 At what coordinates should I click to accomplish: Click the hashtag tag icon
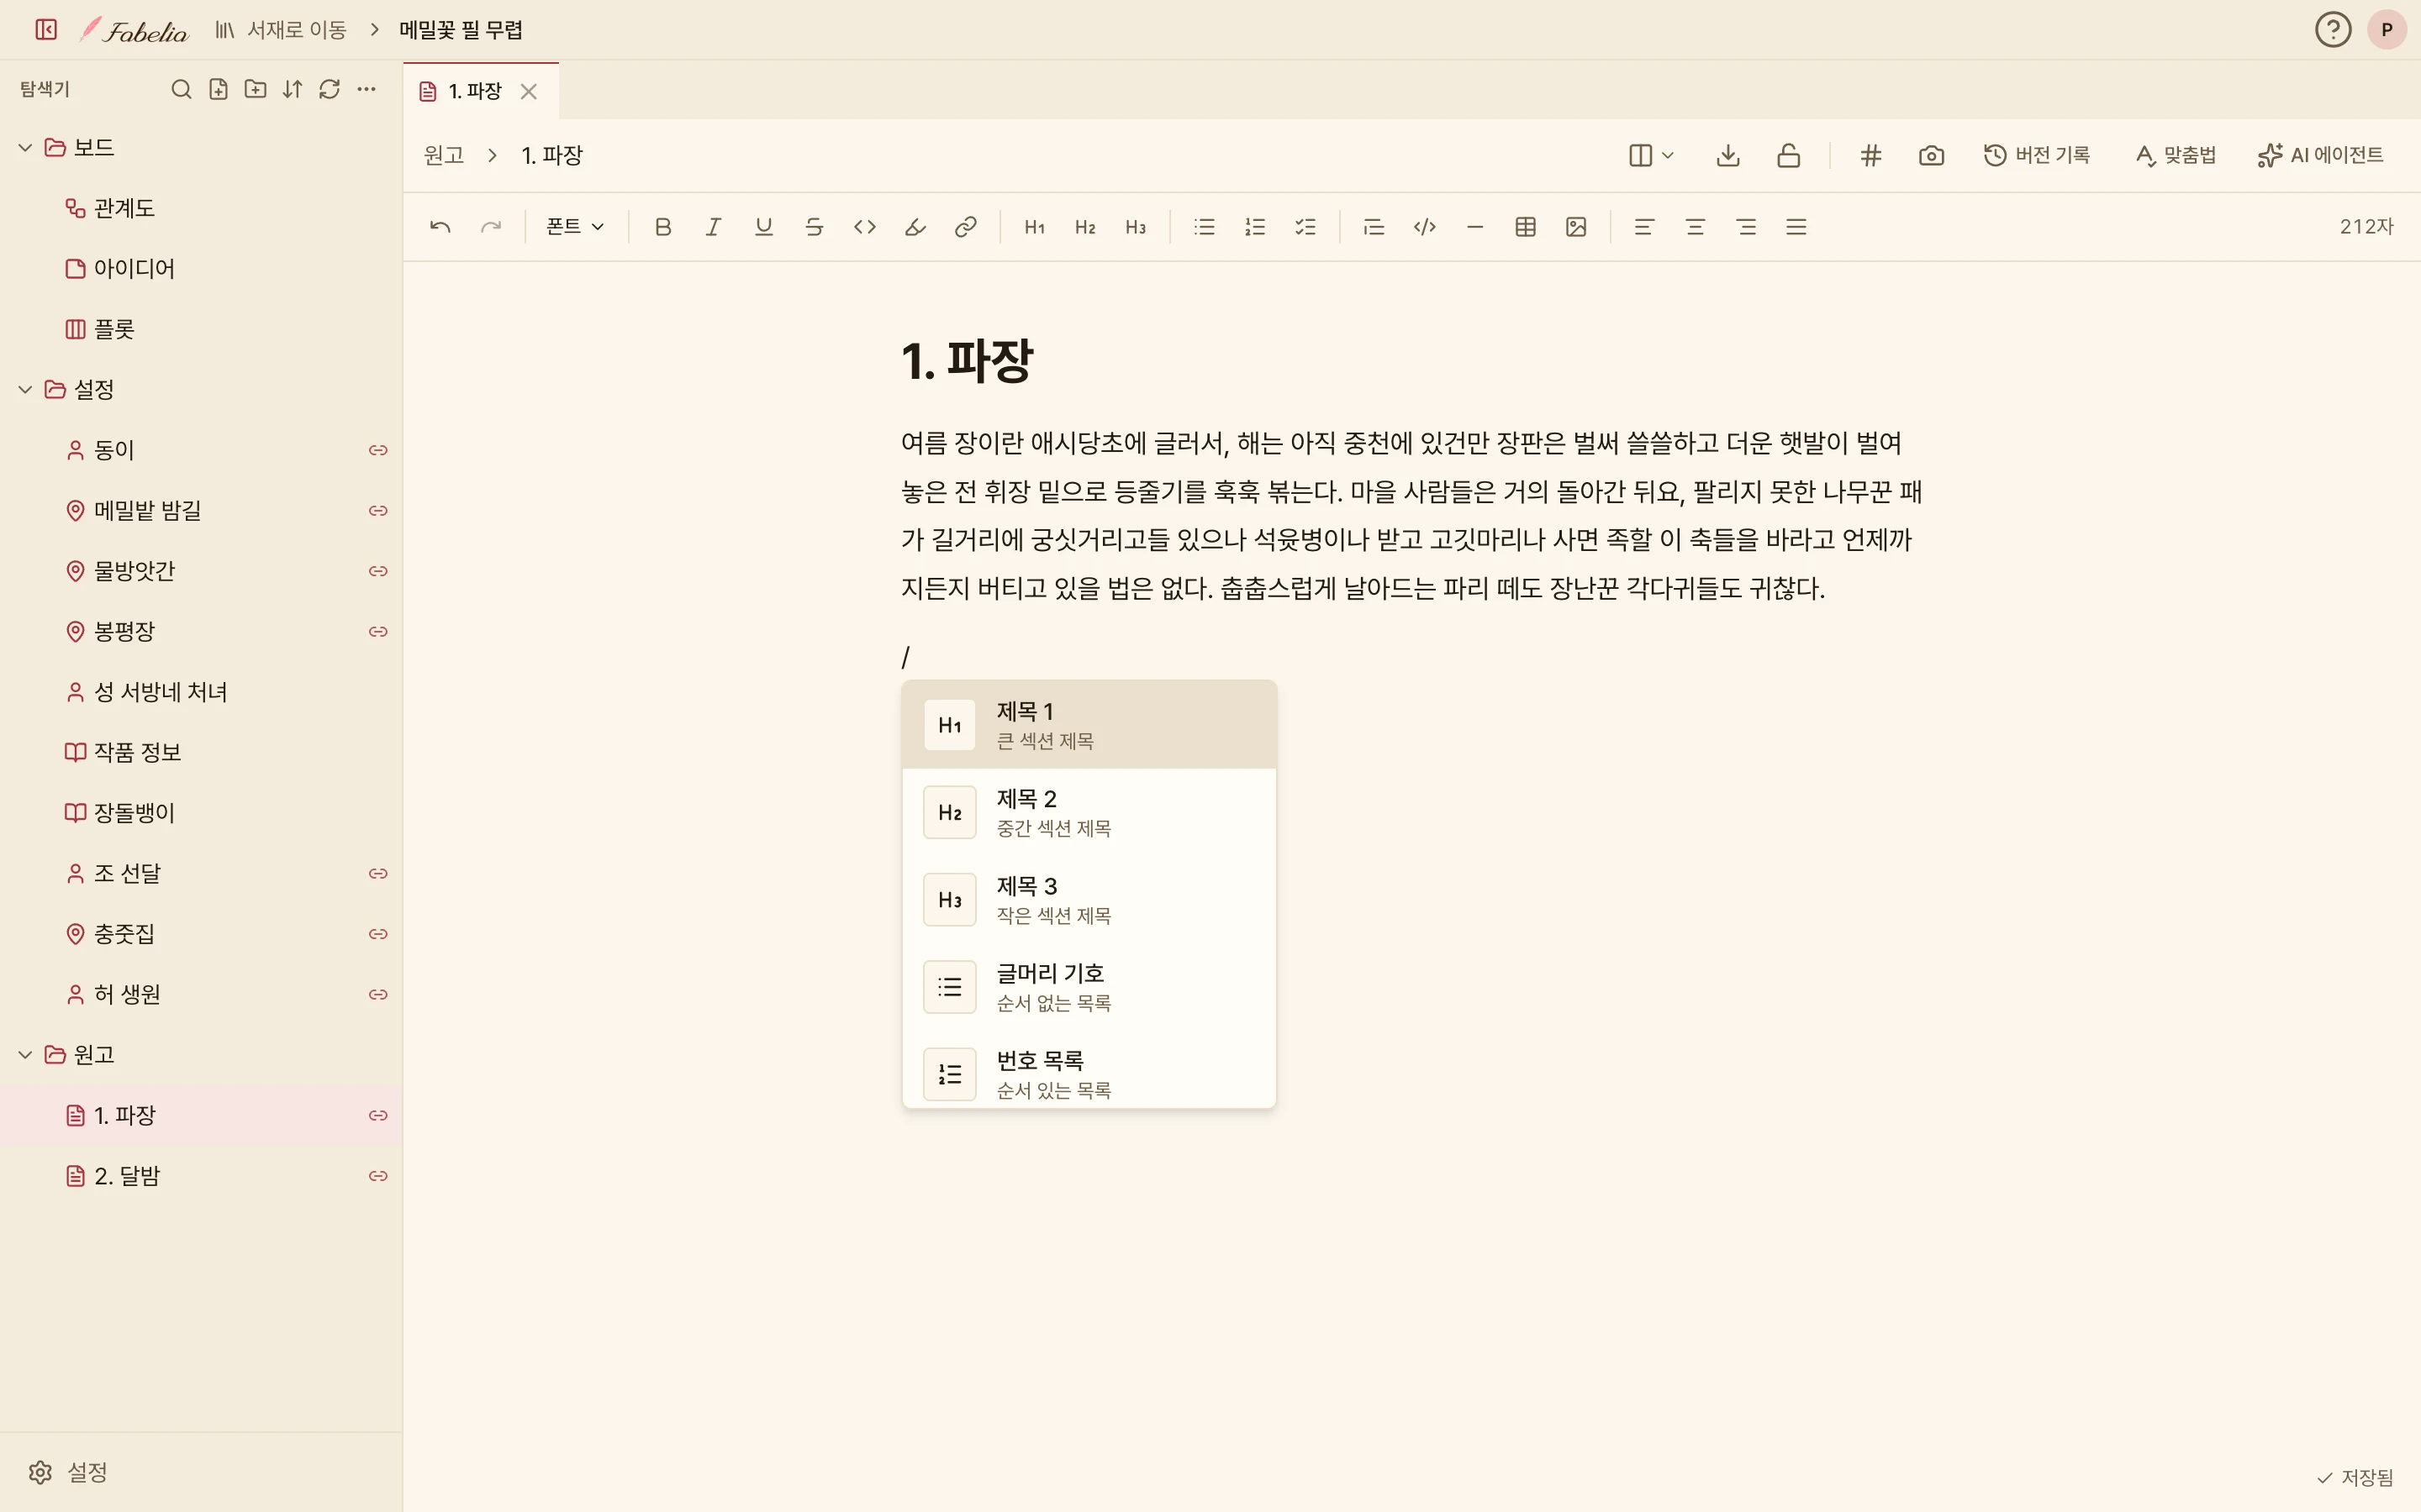[x=1870, y=155]
